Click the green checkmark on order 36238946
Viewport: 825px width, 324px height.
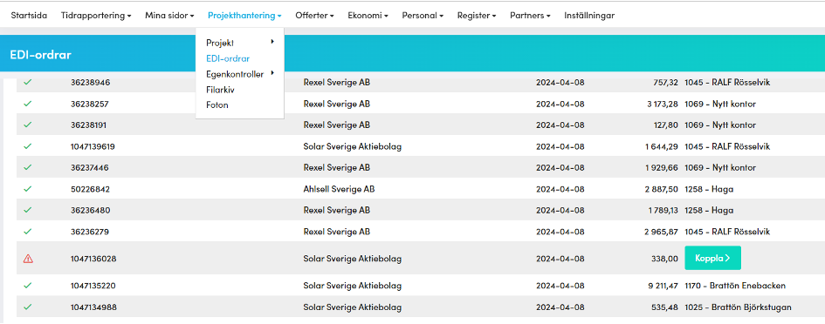coord(28,83)
